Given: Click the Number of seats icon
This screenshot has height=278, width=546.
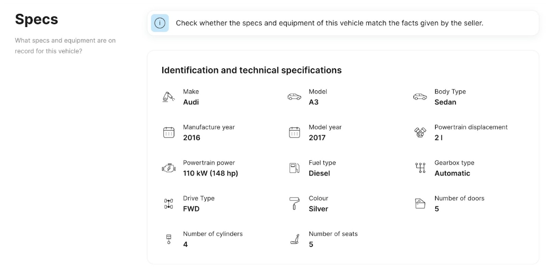Looking at the screenshot, I should coord(295,239).
